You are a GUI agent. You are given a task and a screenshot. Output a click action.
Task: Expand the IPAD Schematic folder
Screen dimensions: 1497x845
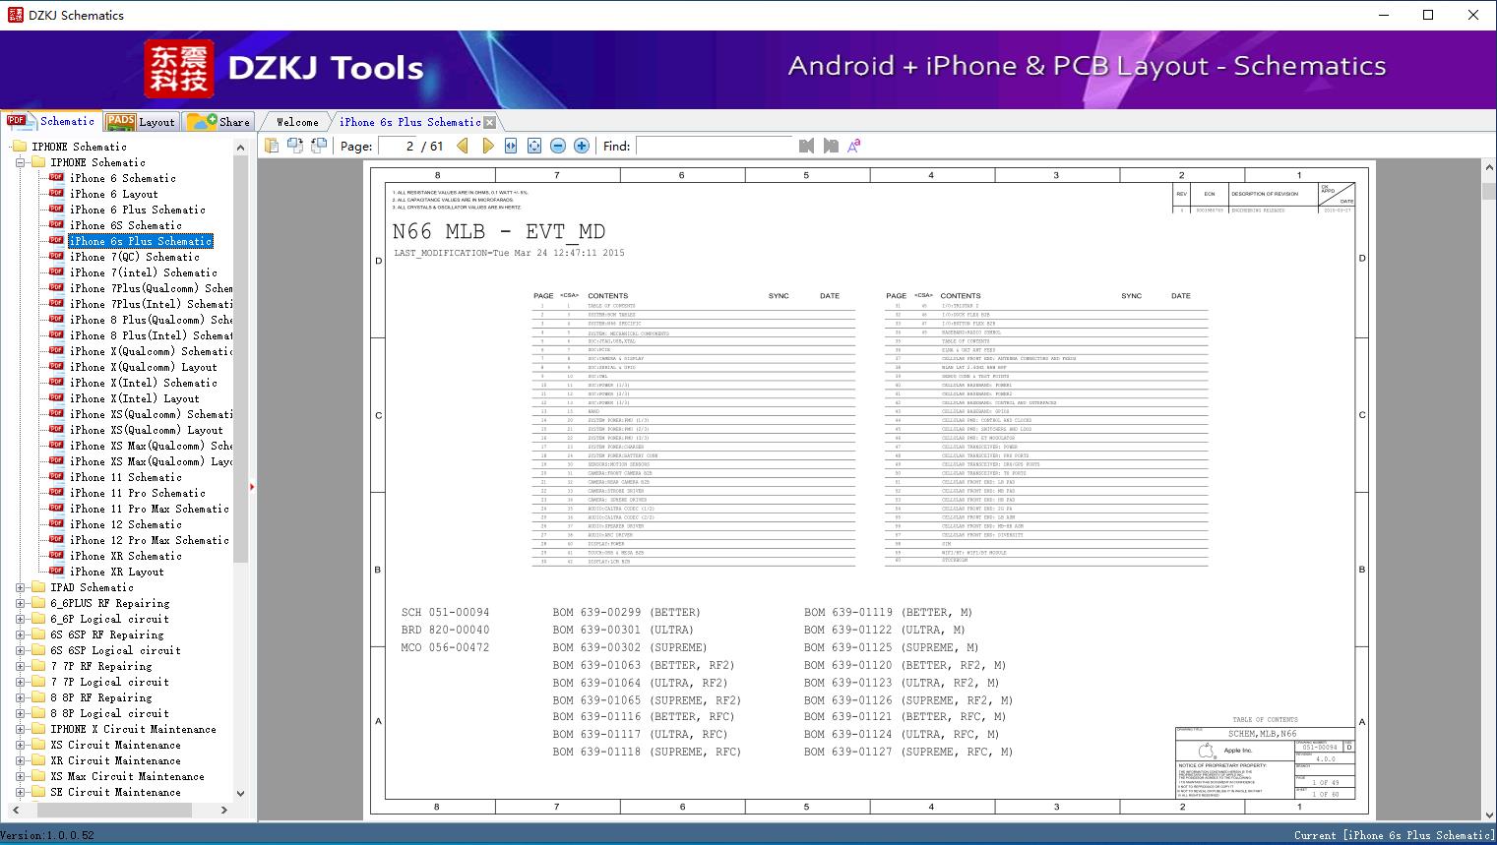[x=21, y=587]
